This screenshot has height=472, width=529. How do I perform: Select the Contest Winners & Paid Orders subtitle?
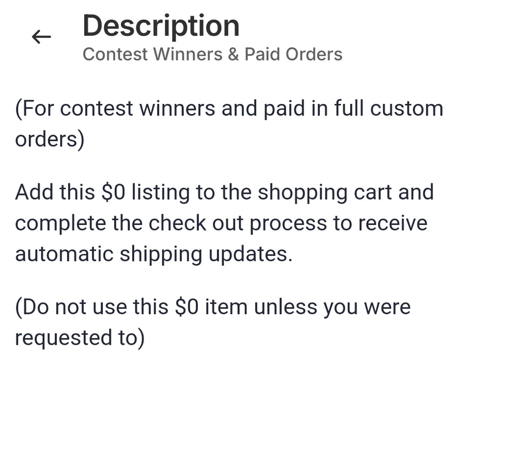tap(212, 54)
